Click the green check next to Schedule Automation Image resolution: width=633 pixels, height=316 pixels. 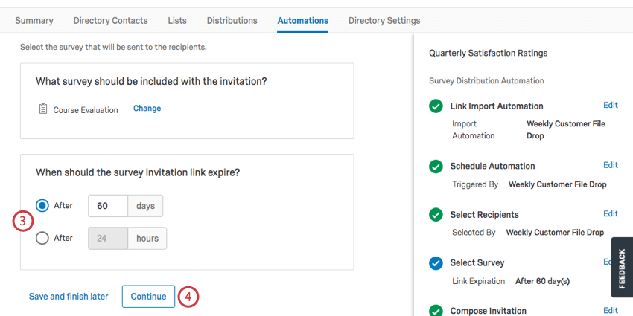pos(436,167)
